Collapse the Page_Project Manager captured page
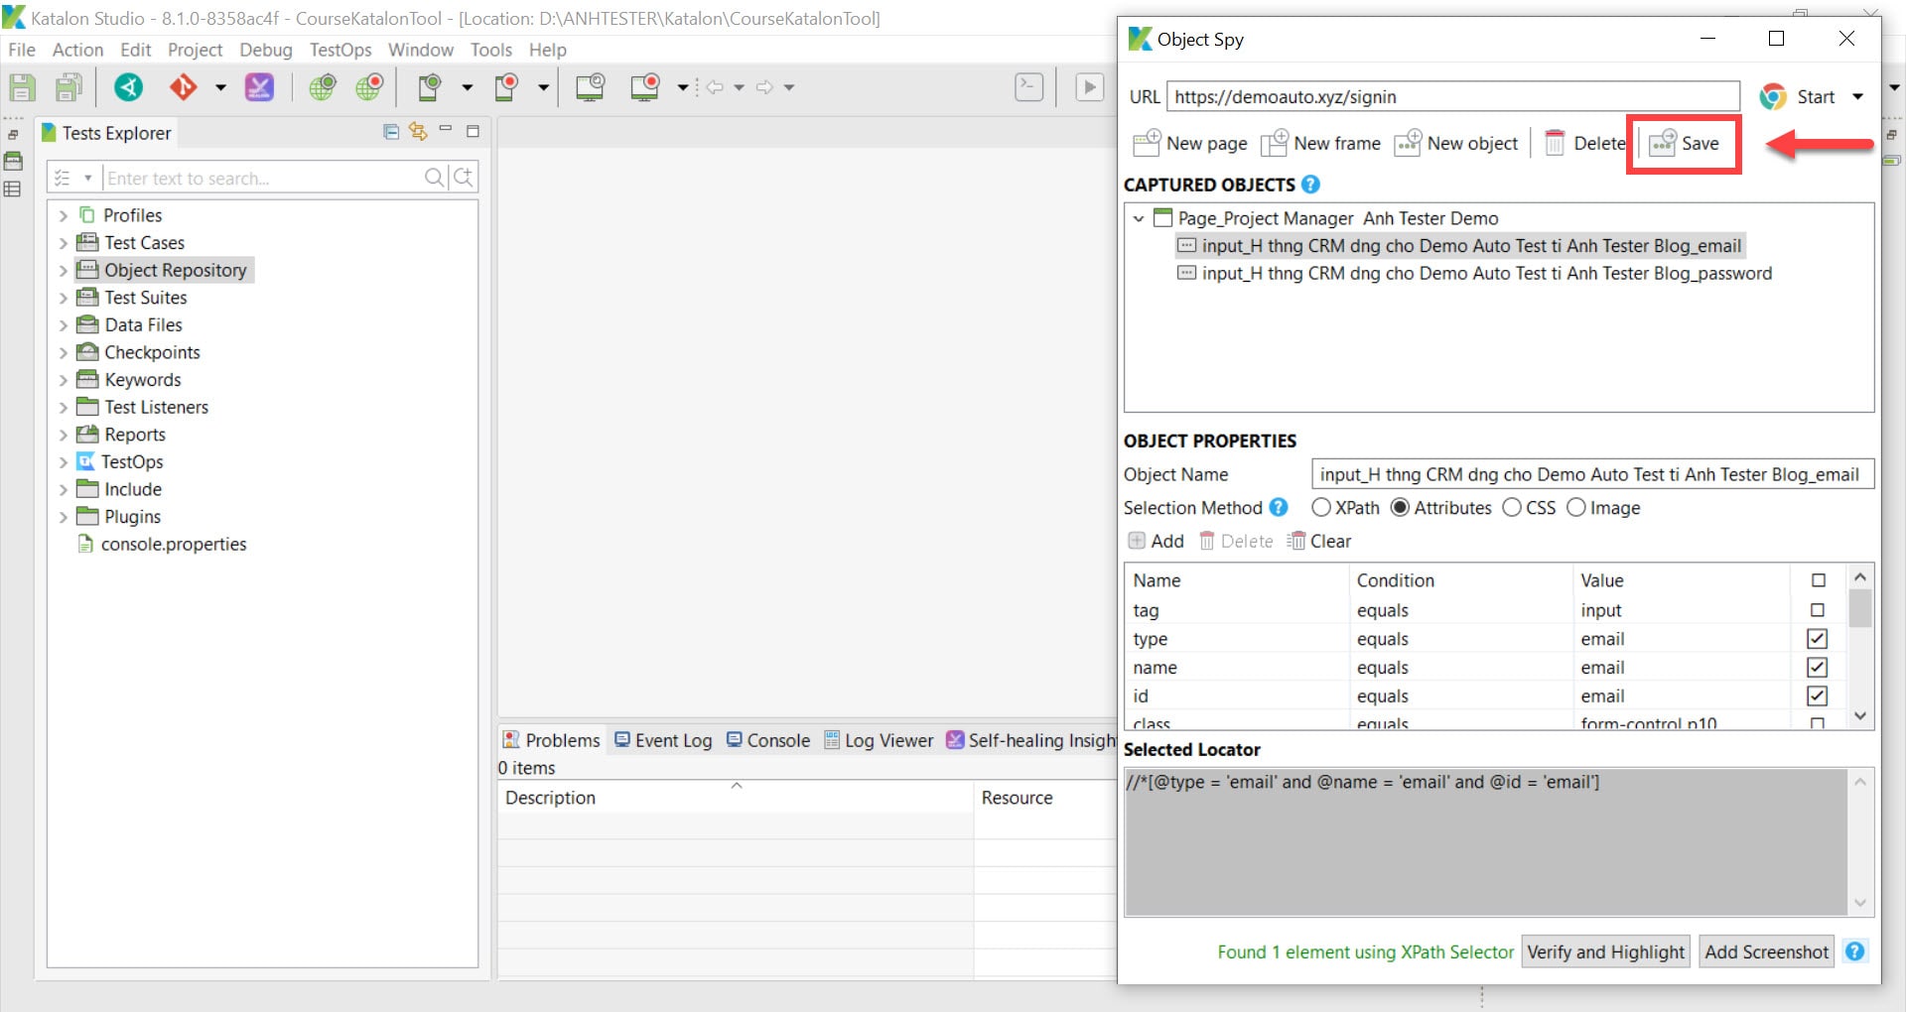 [1139, 218]
